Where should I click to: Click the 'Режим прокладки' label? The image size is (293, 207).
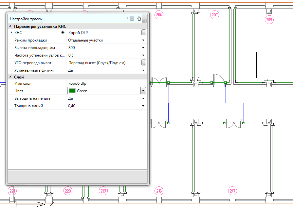coord(31,40)
